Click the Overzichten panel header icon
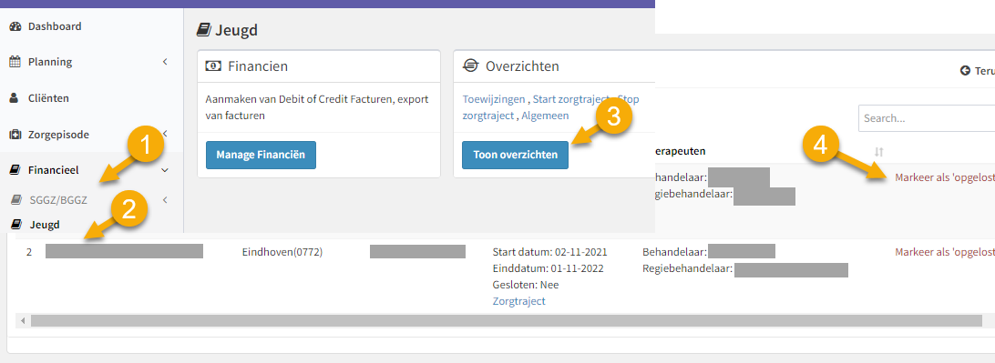This screenshot has width=995, height=363. 470,66
